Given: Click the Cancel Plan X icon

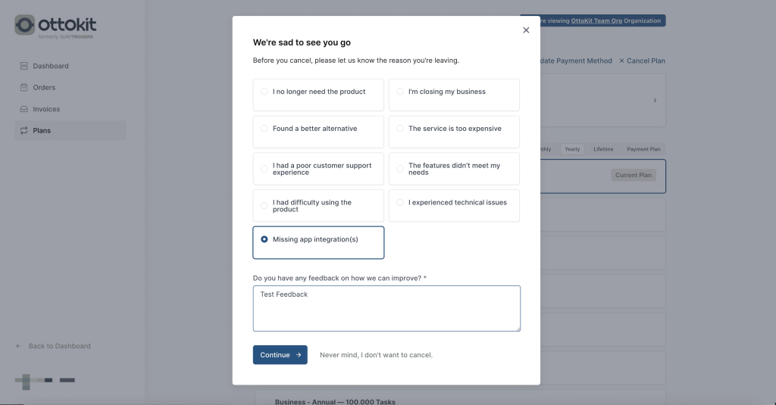Looking at the screenshot, I should click(622, 61).
